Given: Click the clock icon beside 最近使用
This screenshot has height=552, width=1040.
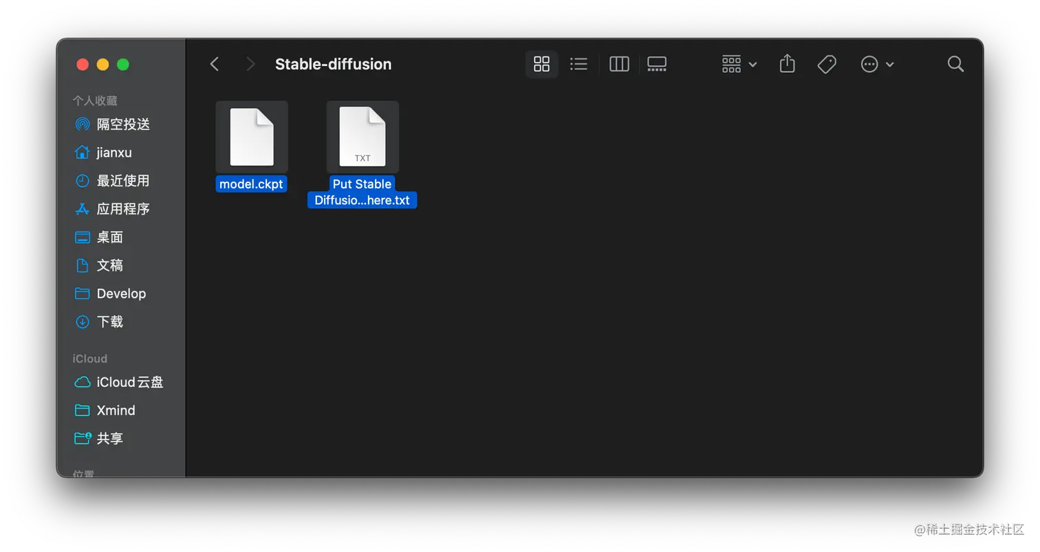Looking at the screenshot, I should point(83,181).
